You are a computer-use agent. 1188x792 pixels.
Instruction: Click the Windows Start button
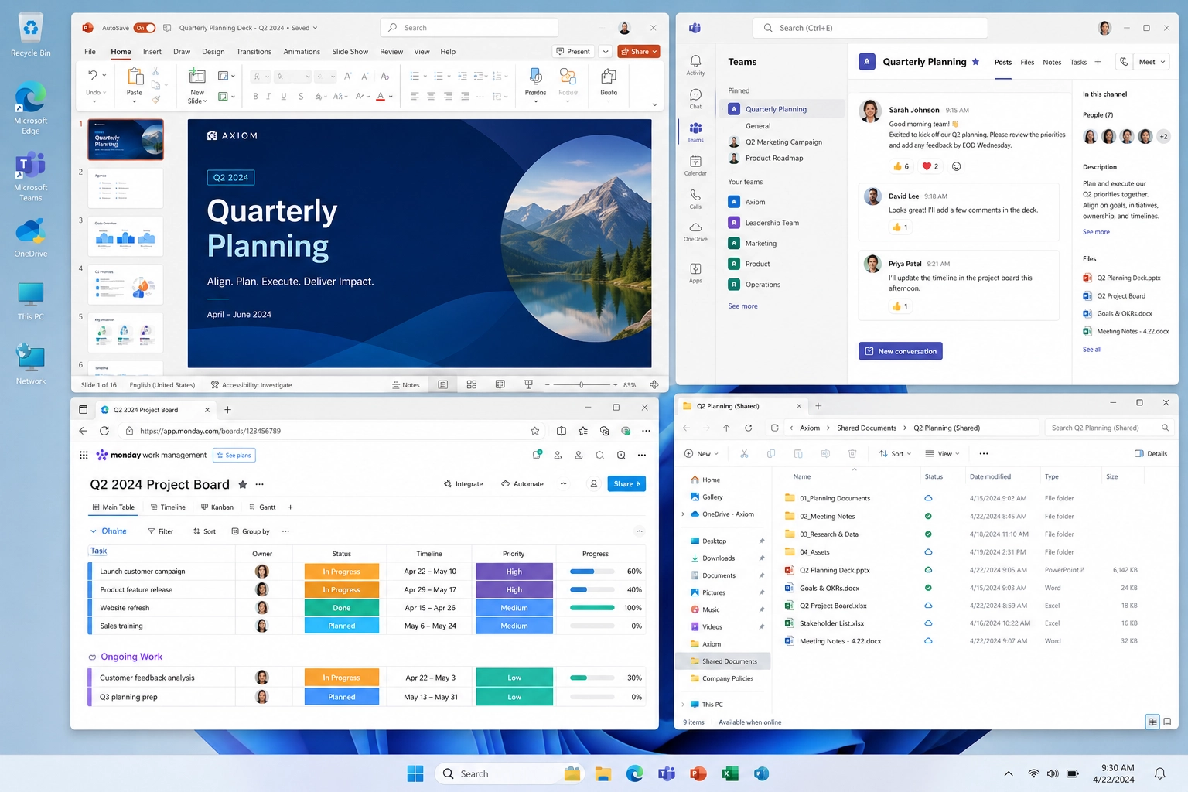pyautogui.click(x=415, y=773)
